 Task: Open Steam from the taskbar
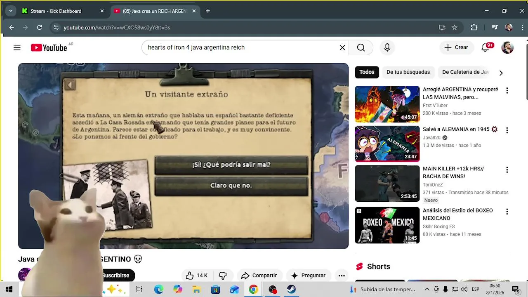(x=292, y=290)
